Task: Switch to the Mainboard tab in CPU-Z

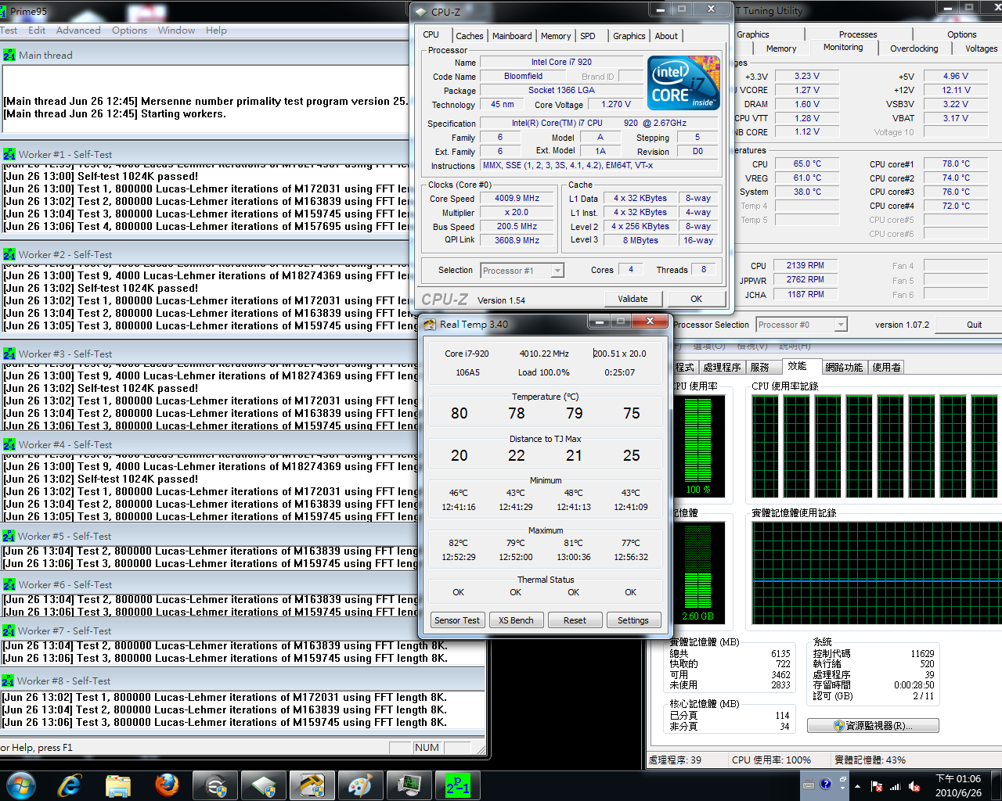Action: pyautogui.click(x=512, y=36)
